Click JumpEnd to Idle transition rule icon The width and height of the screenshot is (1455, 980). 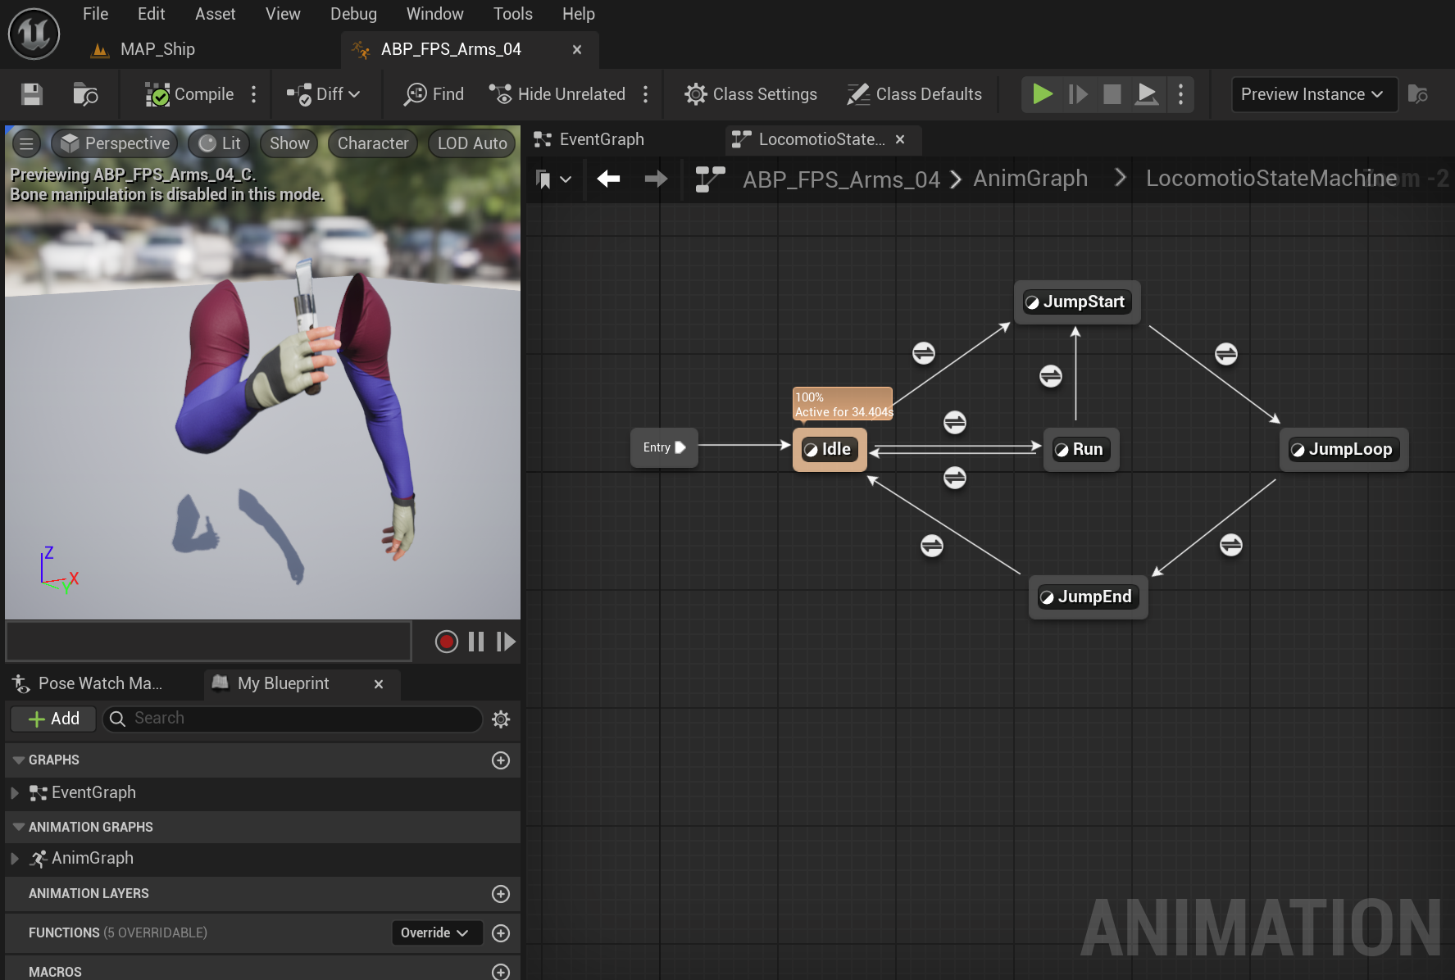pos(932,546)
